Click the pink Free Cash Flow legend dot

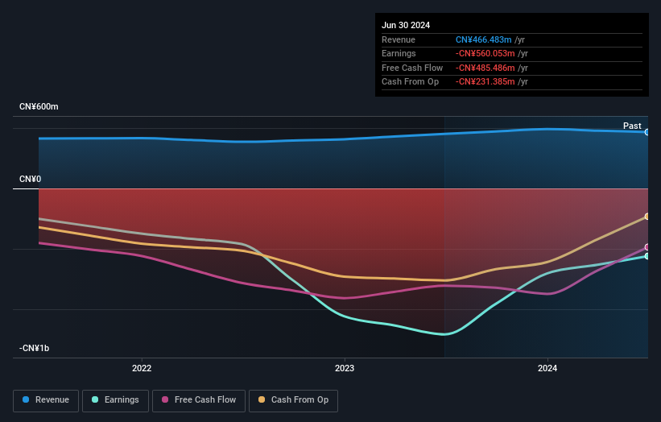165,399
